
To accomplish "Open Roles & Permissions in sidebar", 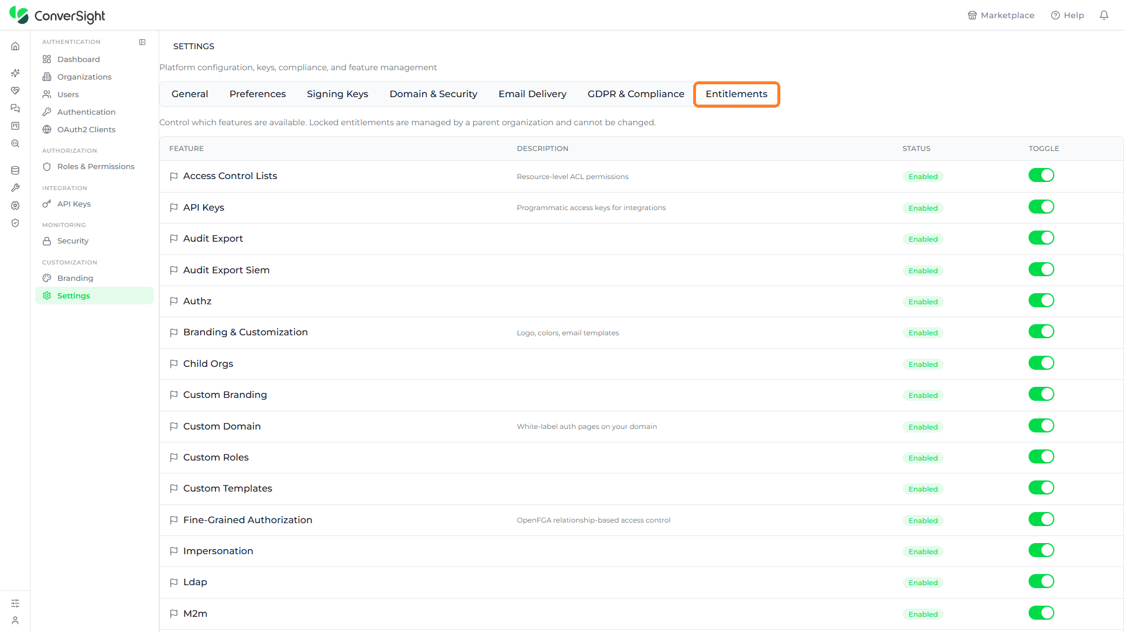I will click(94, 167).
